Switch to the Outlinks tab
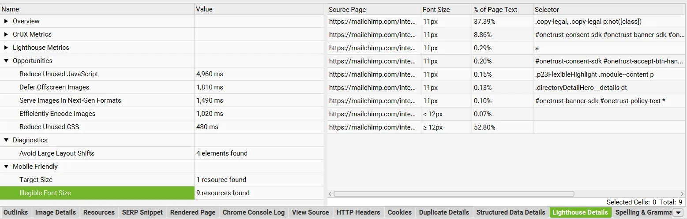The image size is (687, 219). click(x=15, y=212)
